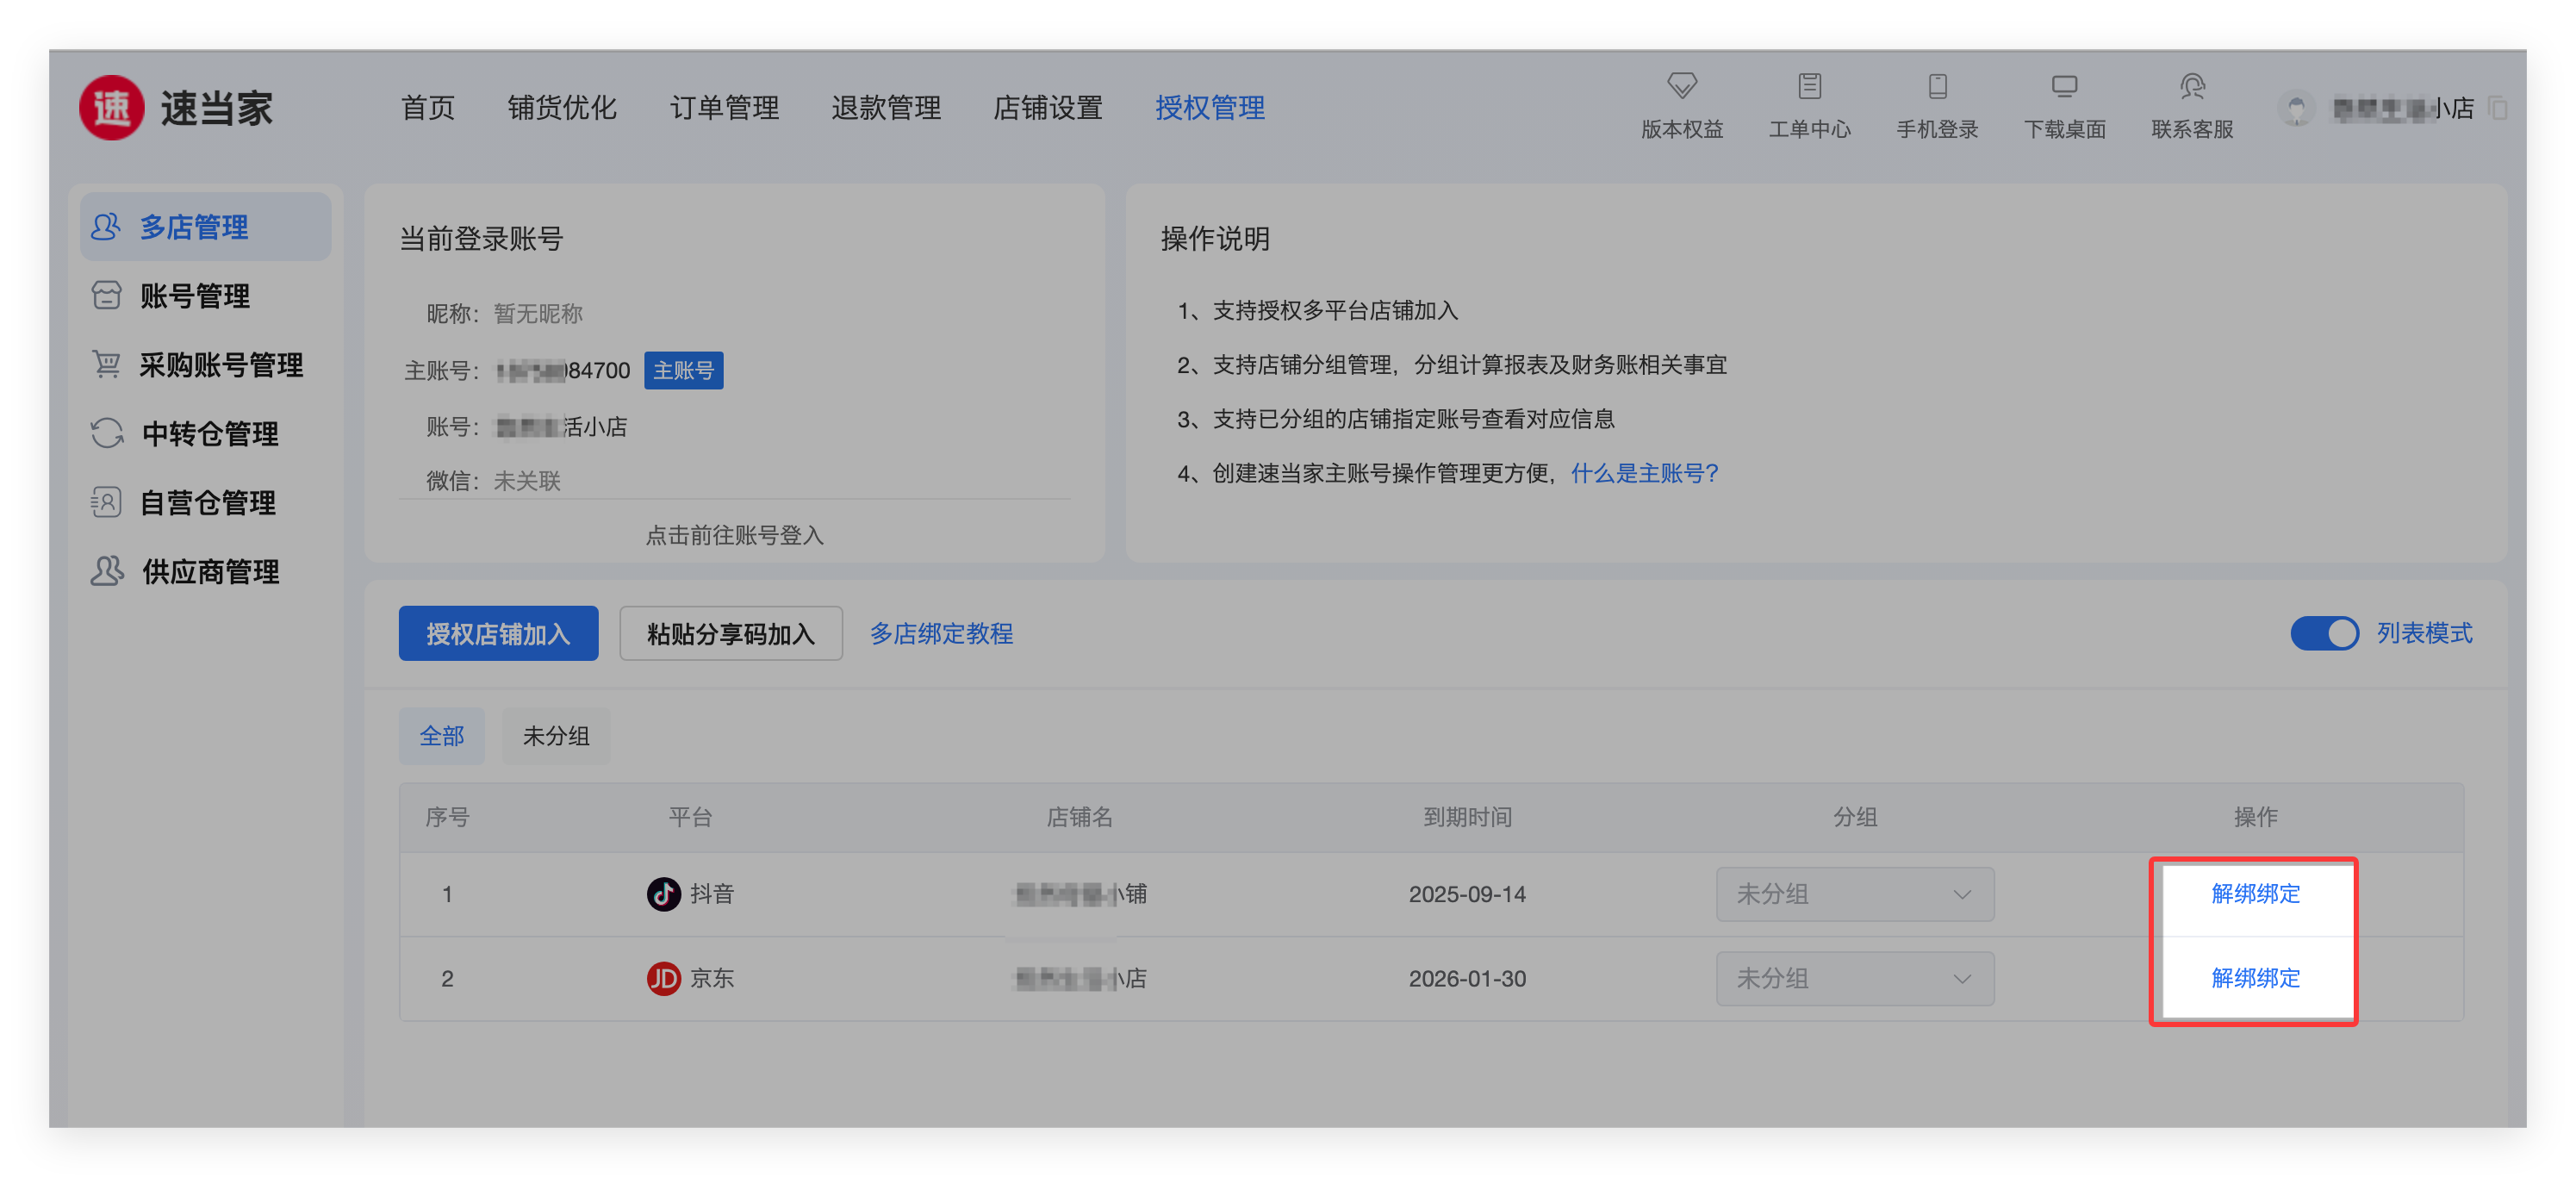Click 解绑绑定 for the 京东 shop

tap(2254, 978)
